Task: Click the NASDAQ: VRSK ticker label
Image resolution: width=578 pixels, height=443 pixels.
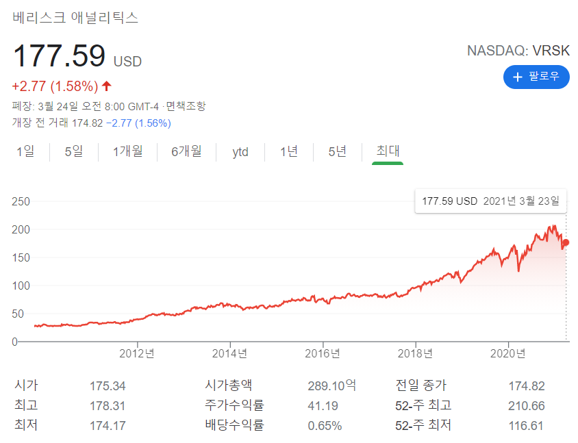Action: click(518, 50)
